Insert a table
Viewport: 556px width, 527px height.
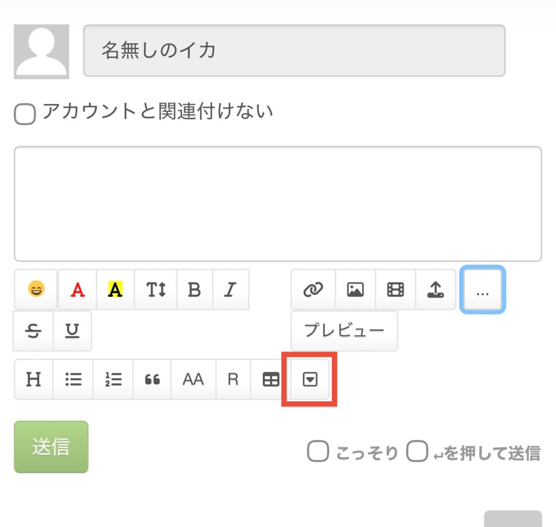270,380
